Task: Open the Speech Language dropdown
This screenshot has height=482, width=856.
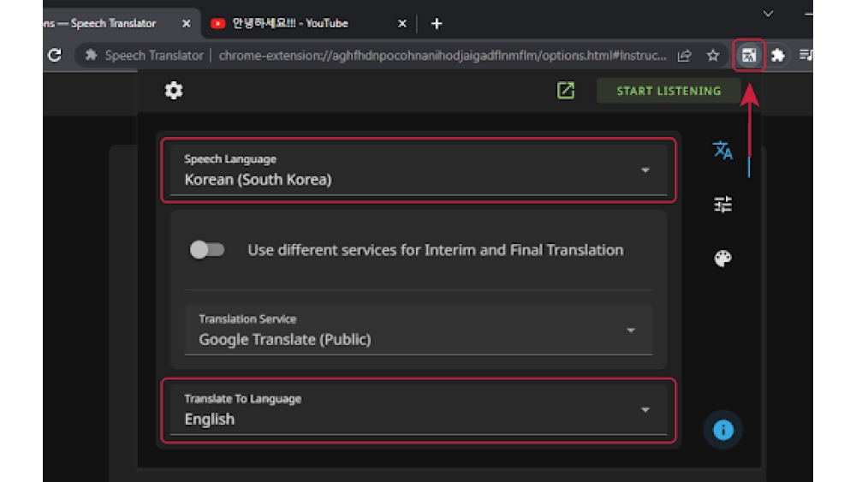Action: tap(419, 170)
